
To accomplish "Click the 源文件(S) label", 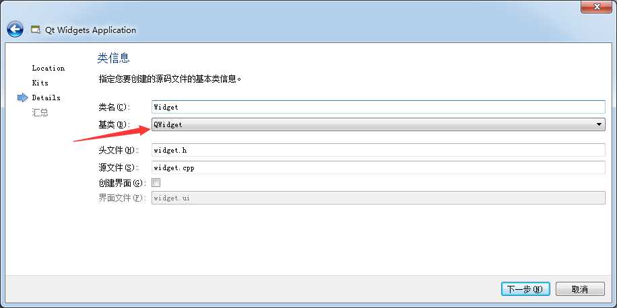I will (117, 167).
